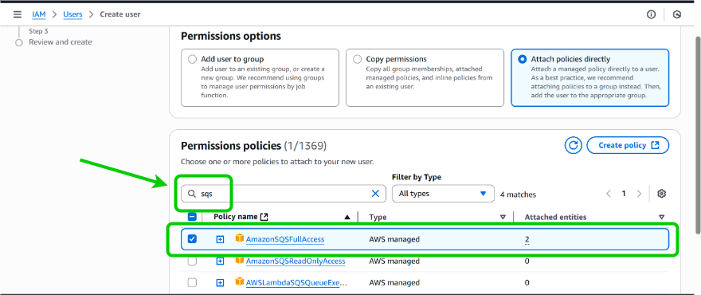
Task: Open the info panel icon
Action: click(x=651, y=14)
